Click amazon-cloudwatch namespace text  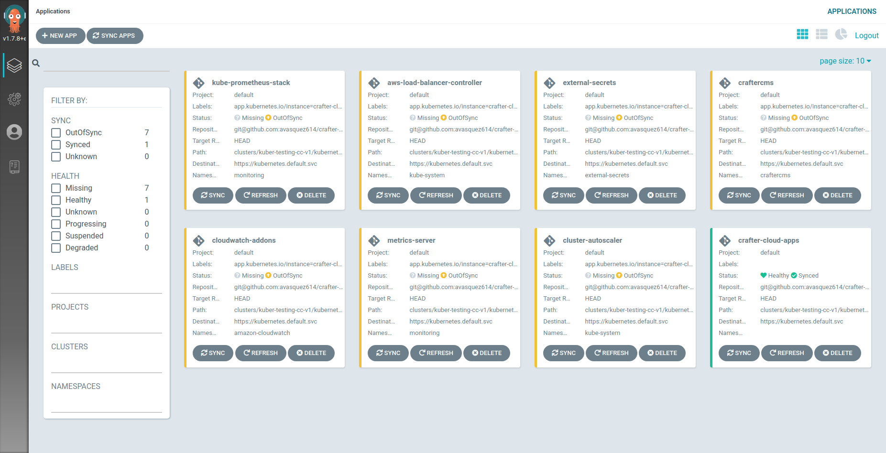(x=262, y=333)
